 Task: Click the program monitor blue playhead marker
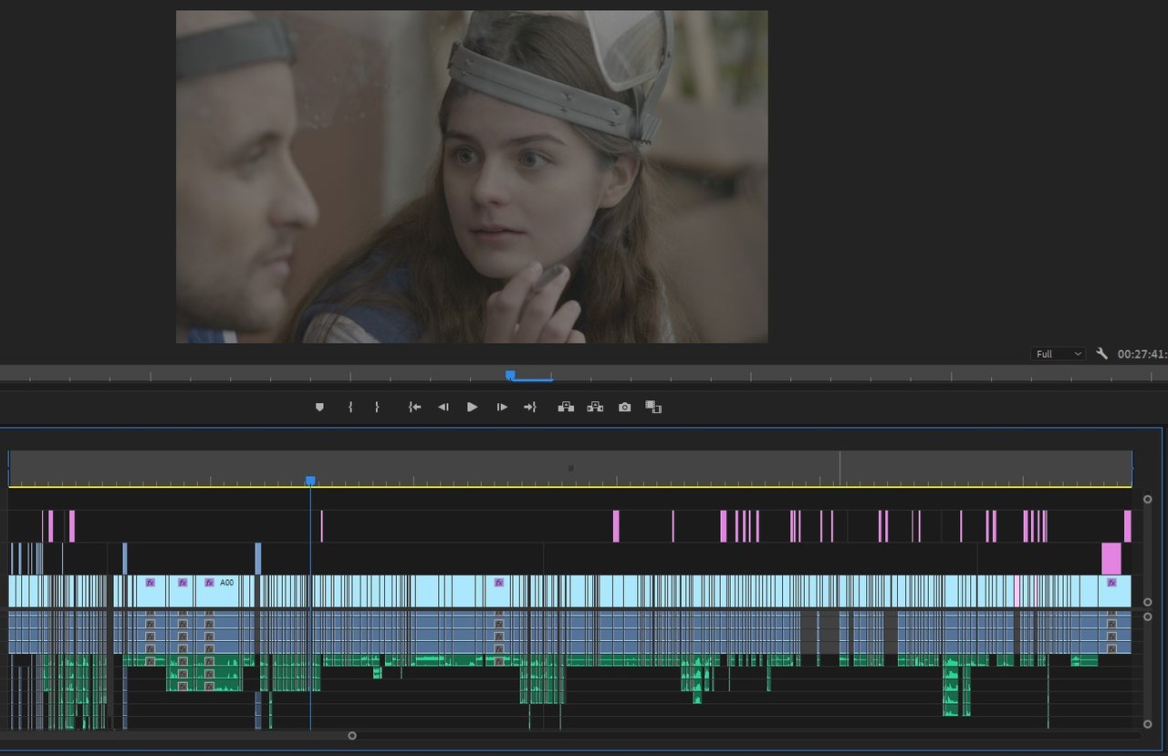point(510,374)
